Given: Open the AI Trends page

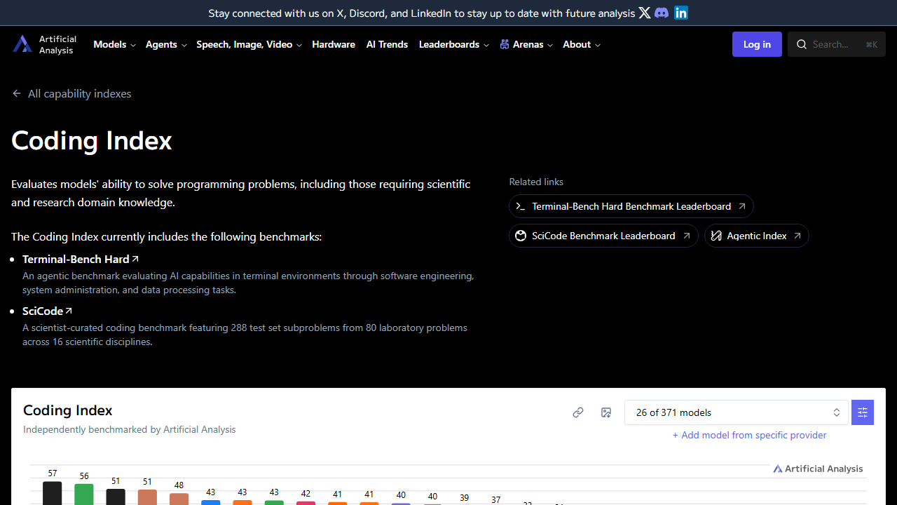Looking at the screenshot, I should (x=387, y=44).
